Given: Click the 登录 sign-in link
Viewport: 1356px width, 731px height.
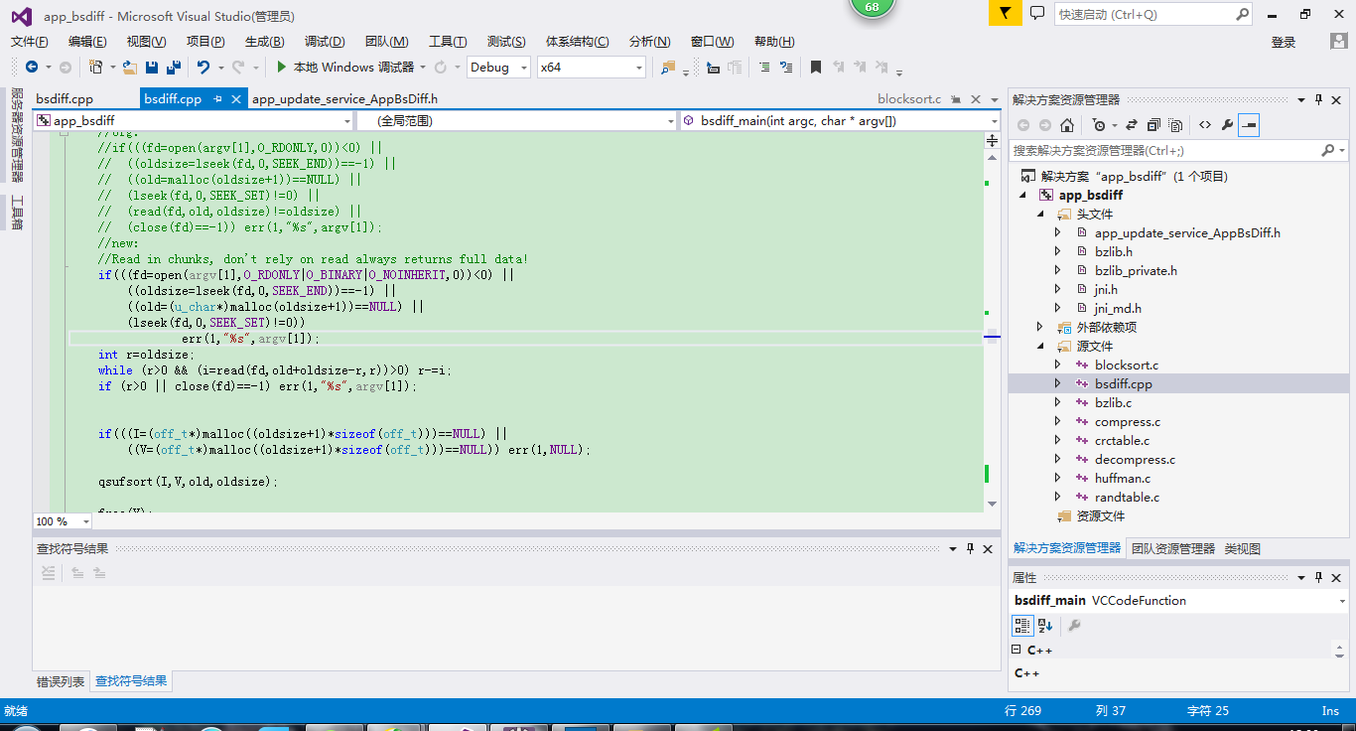Looking at the screenshot, I should pos(1284,42).
